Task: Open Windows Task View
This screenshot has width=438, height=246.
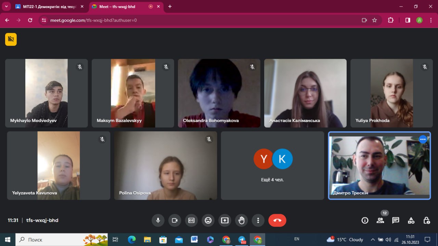Action: (x=115, y=239)
